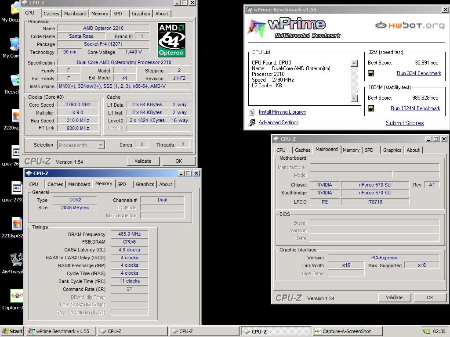Click the AMD 64 Opteron logo

click(171, 40)
